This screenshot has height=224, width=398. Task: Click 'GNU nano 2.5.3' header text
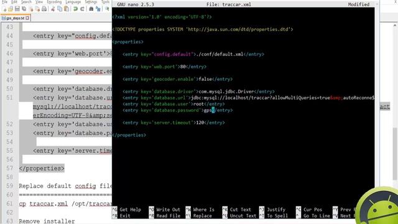[x=136, y=4]
